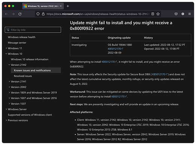Open KB5012170 link in Workaround paragraph
This screenshot has width=196, height=145.
point(119,97)
